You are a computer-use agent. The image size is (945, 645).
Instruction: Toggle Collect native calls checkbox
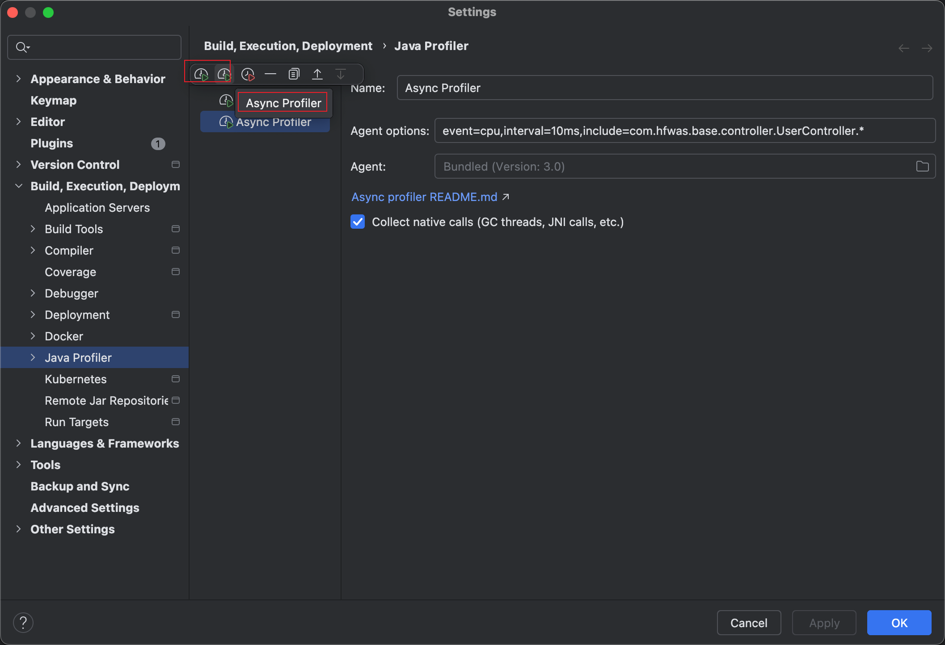pos(358,222)
